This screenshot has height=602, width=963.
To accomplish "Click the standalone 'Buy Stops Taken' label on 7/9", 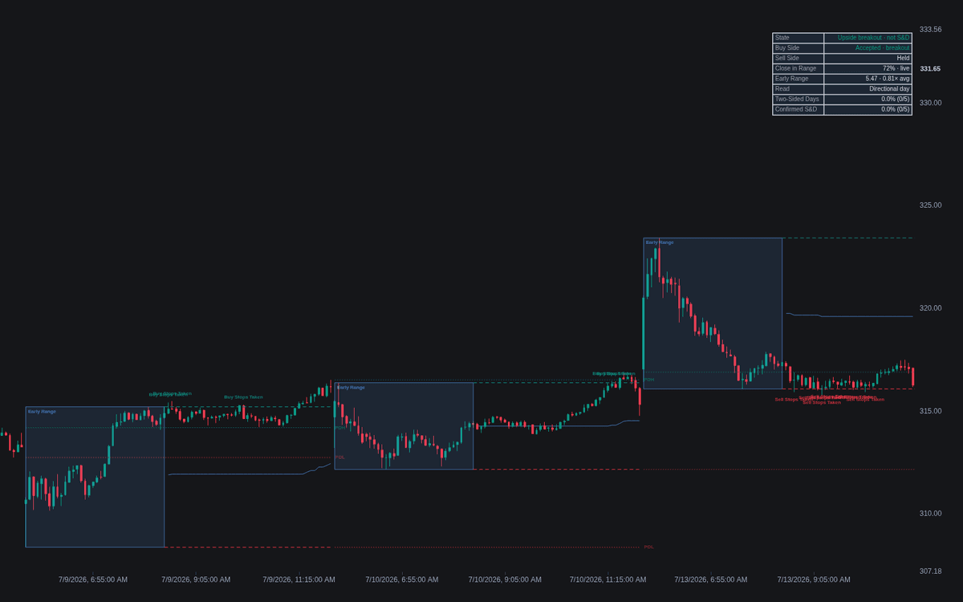I will (243, 397).
